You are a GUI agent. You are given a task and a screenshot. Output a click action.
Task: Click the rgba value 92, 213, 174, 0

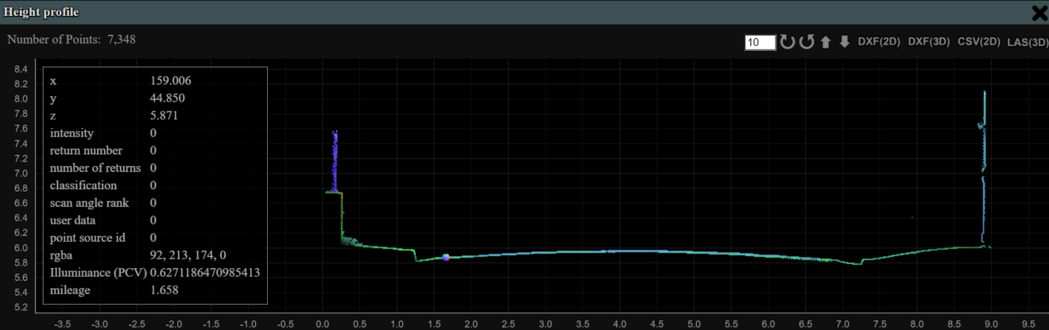[x=188, y=255]
